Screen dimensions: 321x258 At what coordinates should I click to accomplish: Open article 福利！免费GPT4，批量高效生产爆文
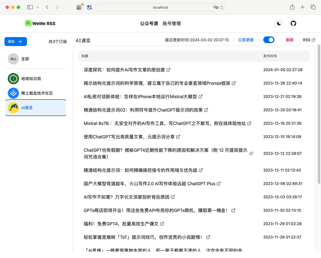tap(121, 224)
